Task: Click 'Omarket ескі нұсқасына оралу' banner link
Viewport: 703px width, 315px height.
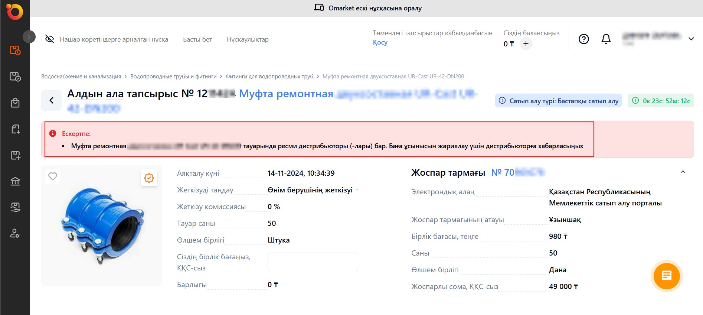Action: point(375,8)
